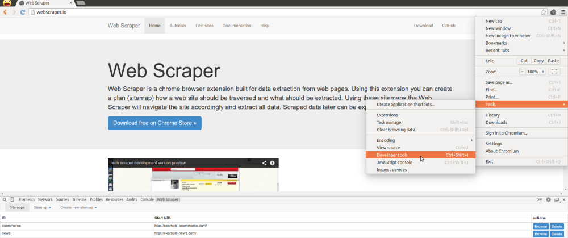Choose Create application shortcuts item
The height and width of the screenshot is (238, 568).
(x=420, y=105)
